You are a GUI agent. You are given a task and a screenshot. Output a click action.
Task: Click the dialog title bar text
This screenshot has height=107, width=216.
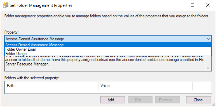pos(41,5)
